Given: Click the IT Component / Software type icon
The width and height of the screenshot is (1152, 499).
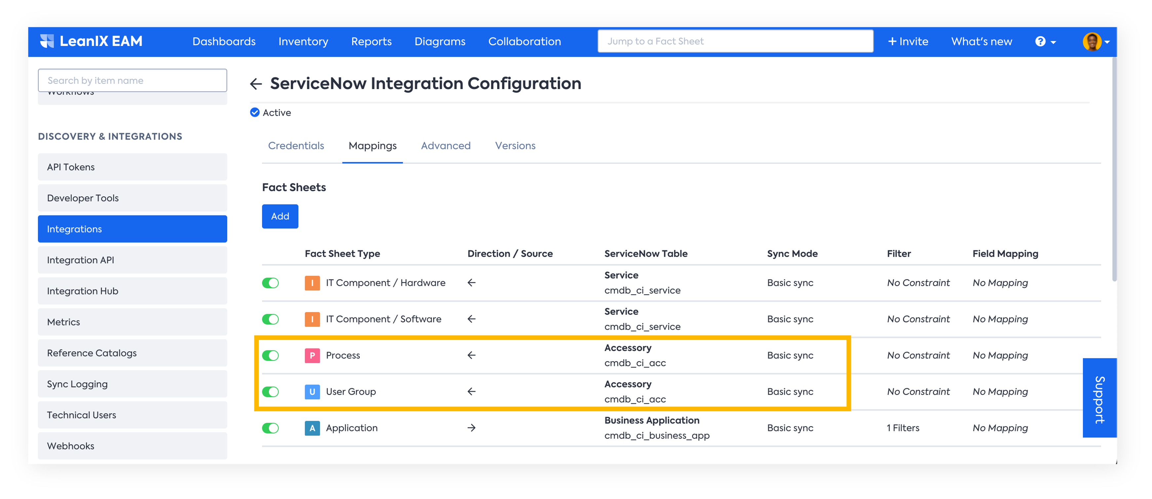Looking at the screenshot, I should (312, 319).
